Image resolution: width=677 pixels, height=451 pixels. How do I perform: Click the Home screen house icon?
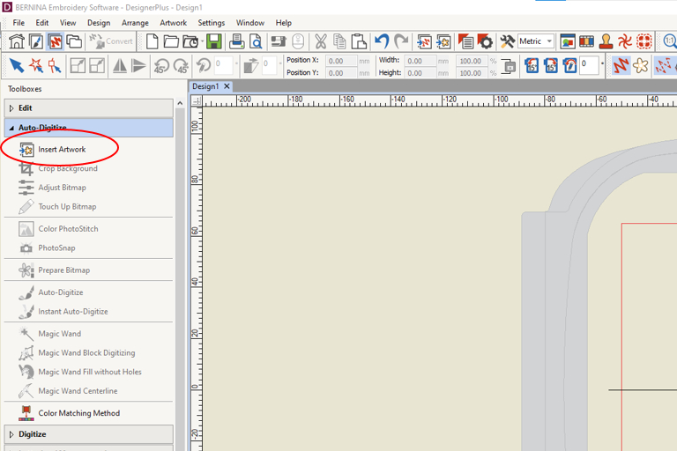[16, 41]
